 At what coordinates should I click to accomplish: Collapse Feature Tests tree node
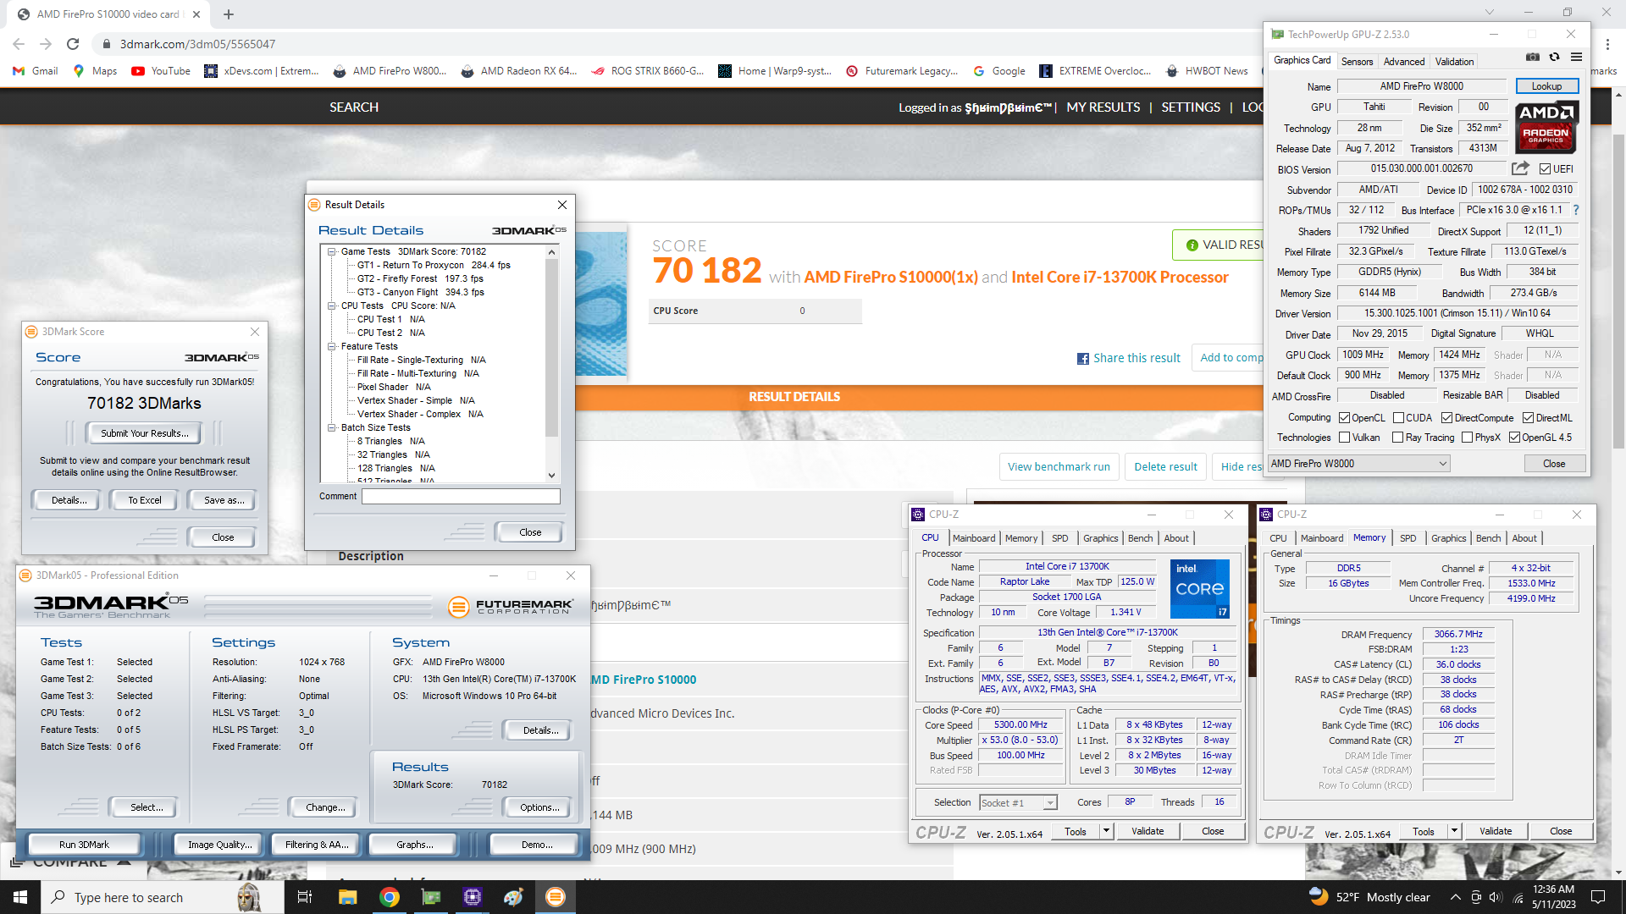(332, 346)
